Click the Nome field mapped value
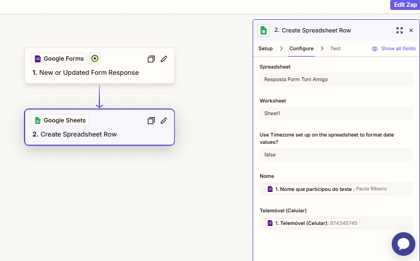420x261 pixels. pos(327,189)
